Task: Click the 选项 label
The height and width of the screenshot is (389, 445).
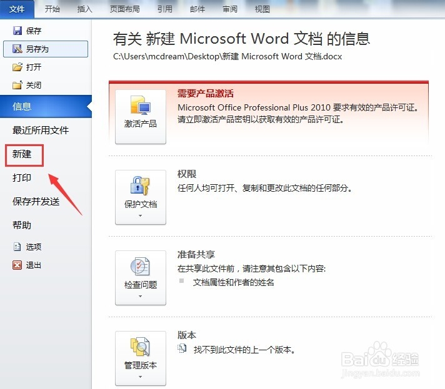Action: [x=34, y=247]
